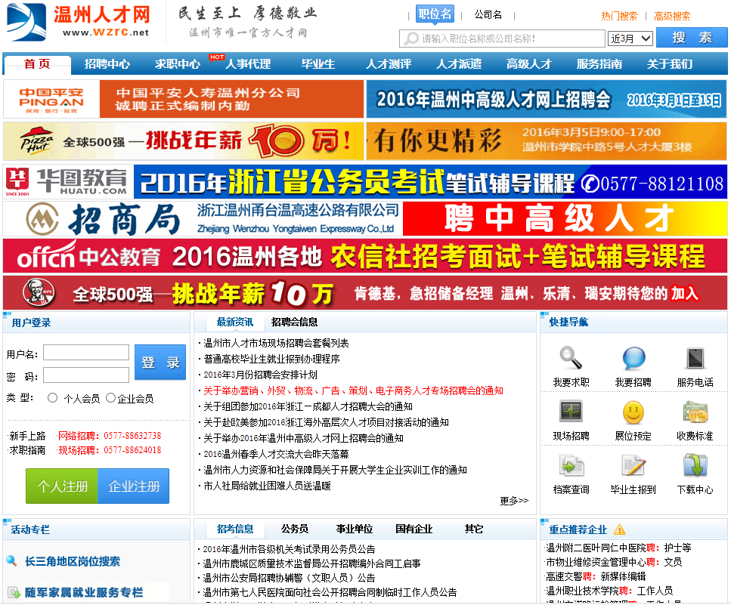The width and height of the screenshot is (731, 605).
Task: Open the 2016年3月份招聘会安排计划 news link
Action: point(261,375)
